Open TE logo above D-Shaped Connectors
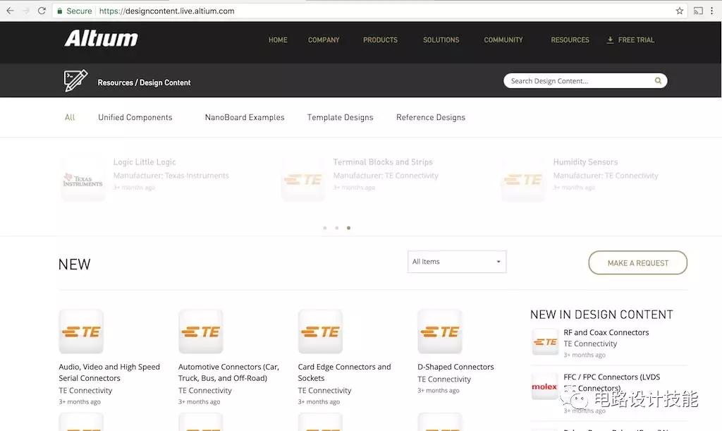 (440, 332)
